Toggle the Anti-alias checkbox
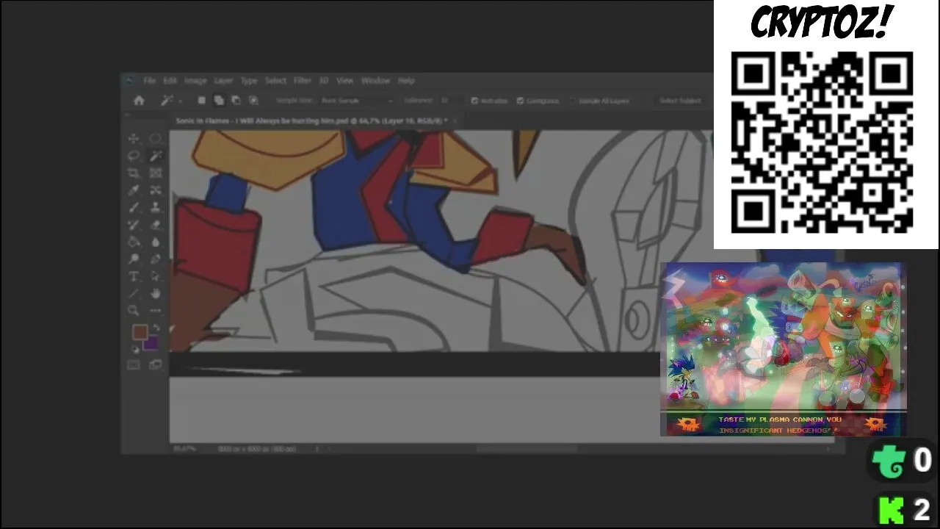940x529 pixels. [474, 101]
